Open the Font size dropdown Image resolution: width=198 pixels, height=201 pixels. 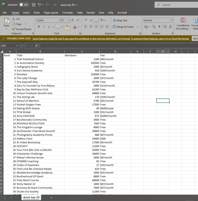point(68,20)
